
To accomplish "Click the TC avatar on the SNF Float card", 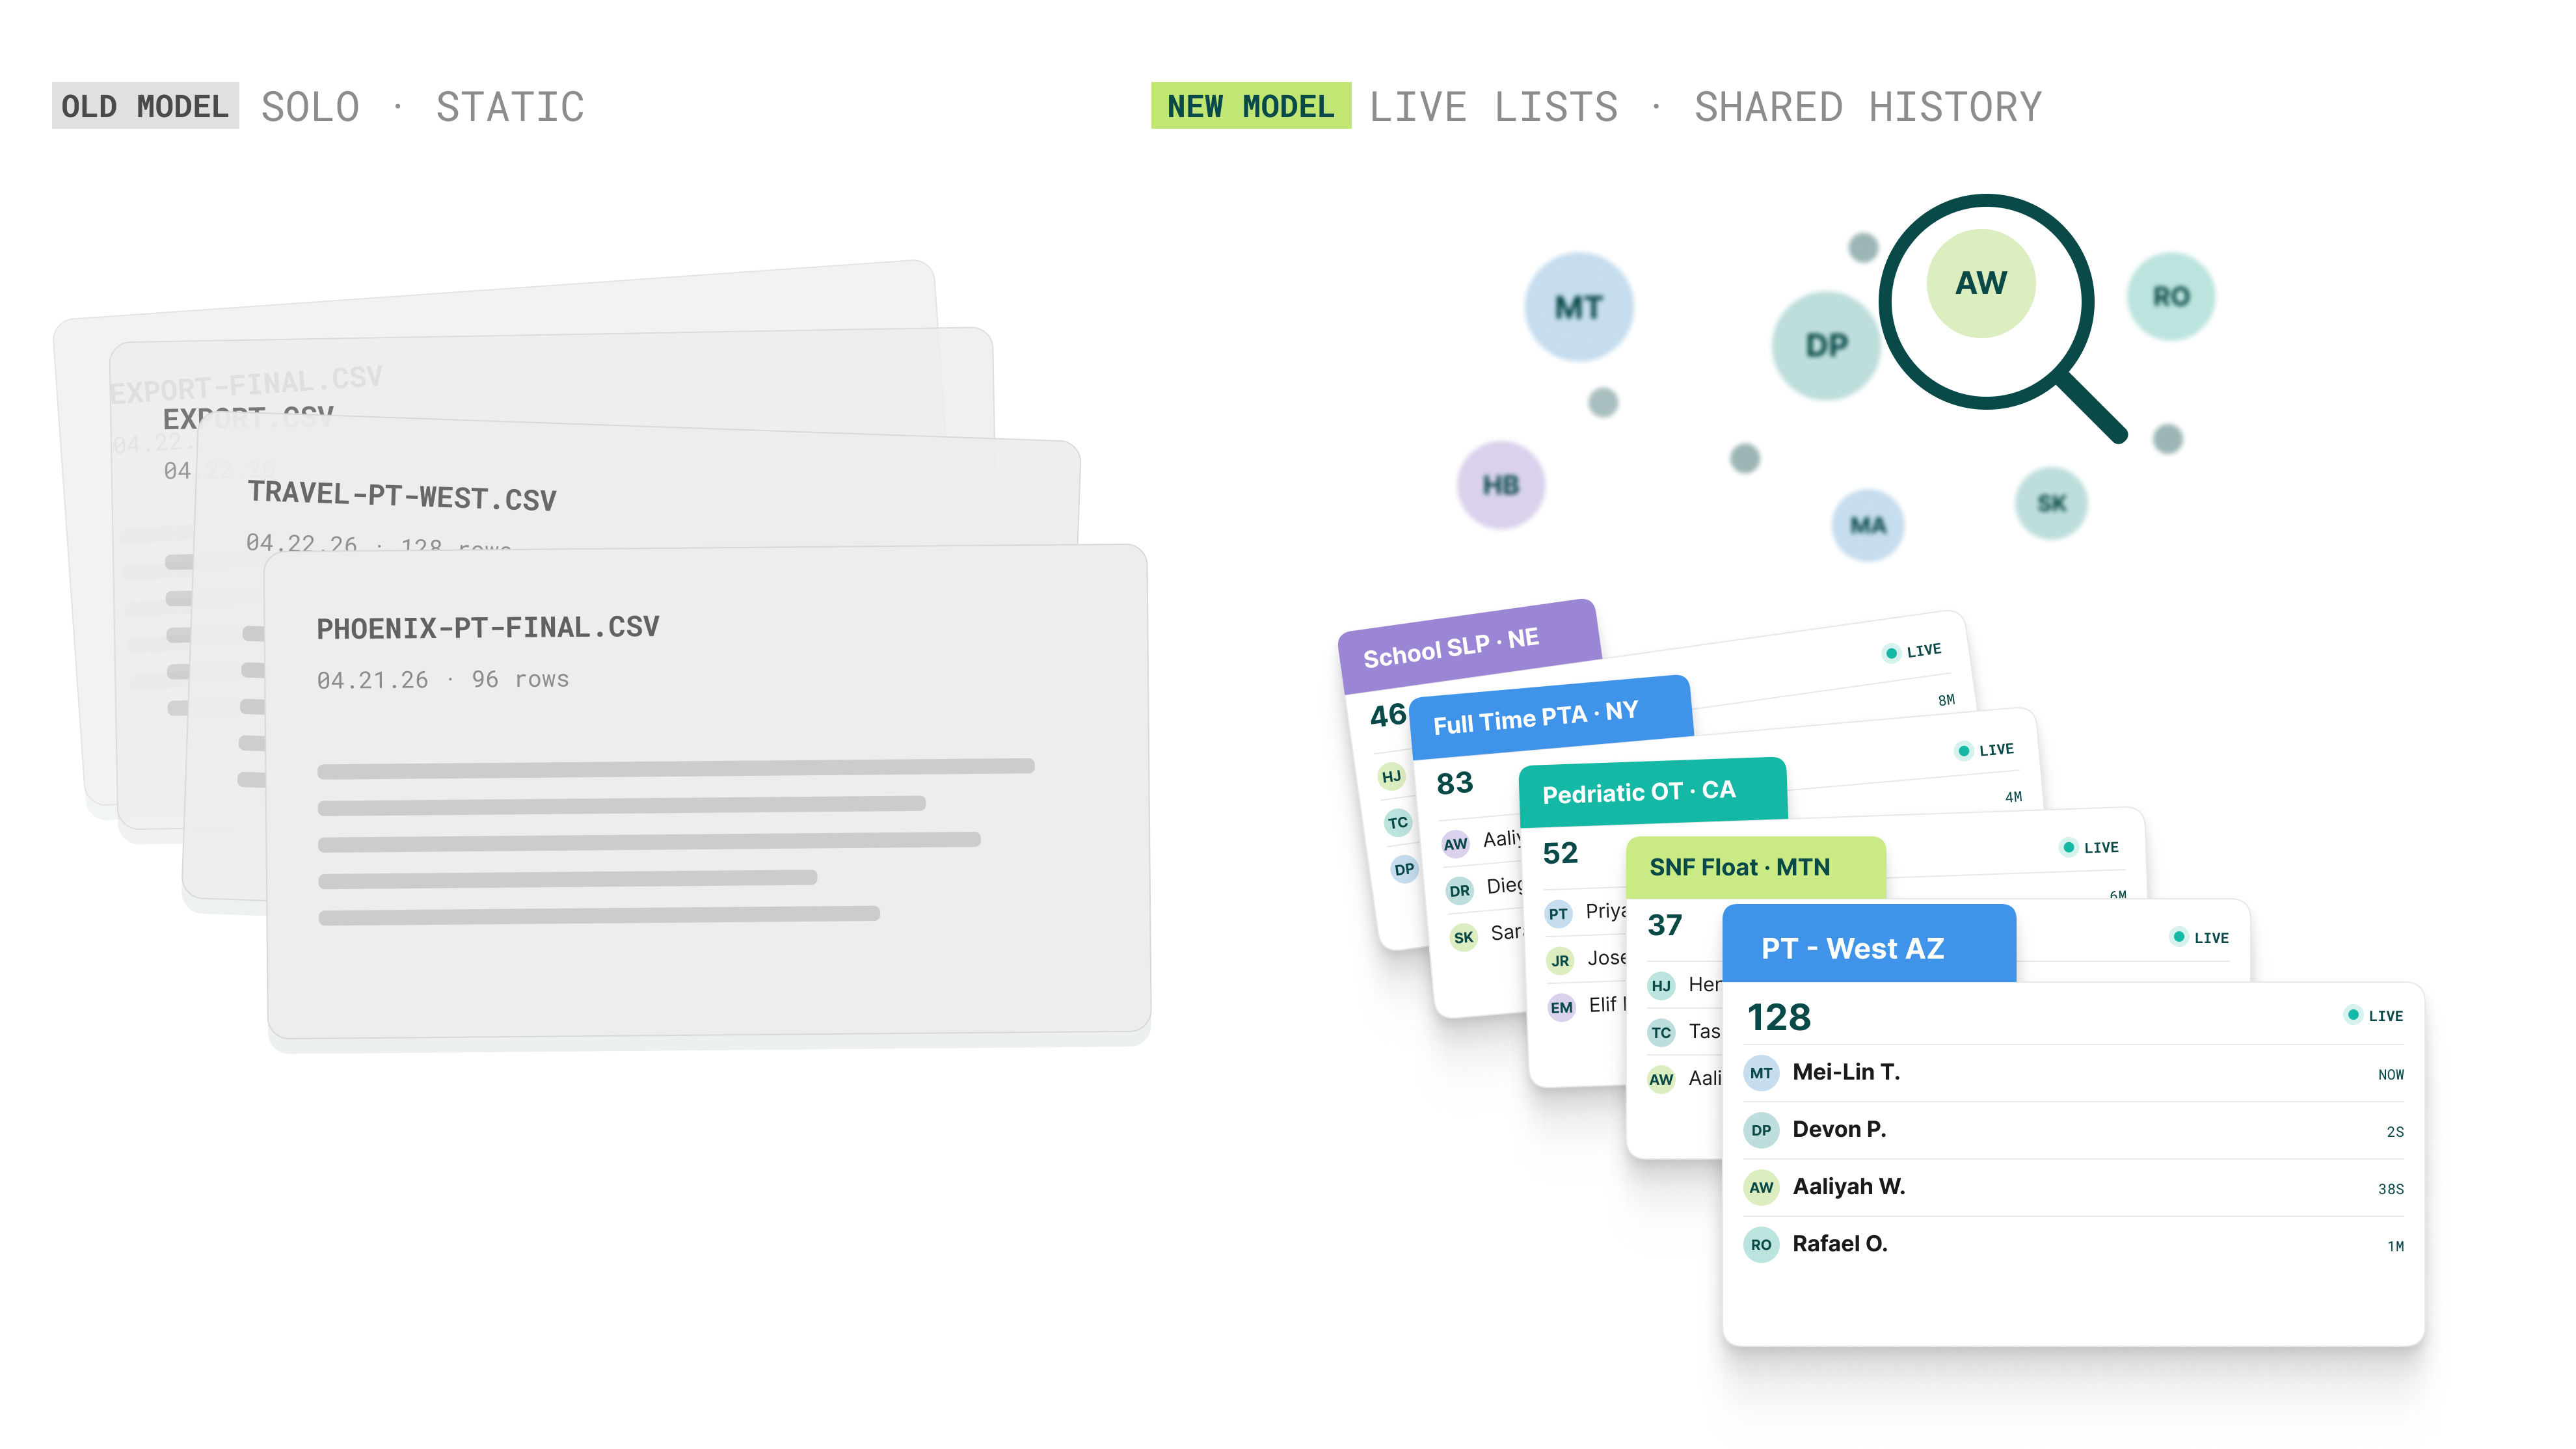I will pos(1661,1032).
